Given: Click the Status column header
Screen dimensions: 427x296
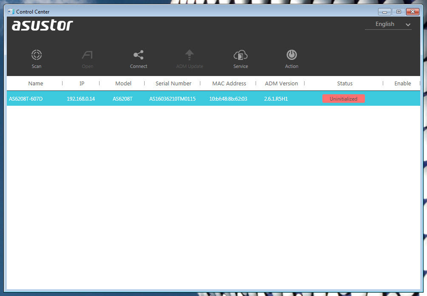Looking at the screenshot, I should (345, 83).
